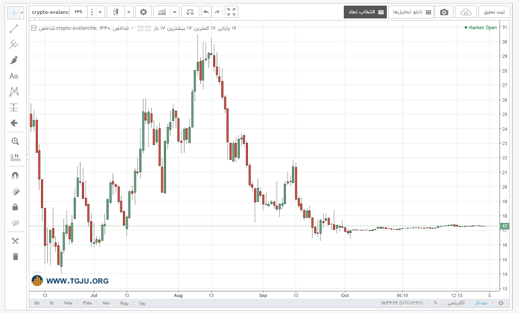Expand the candlestick chart style dropdown

129,12
